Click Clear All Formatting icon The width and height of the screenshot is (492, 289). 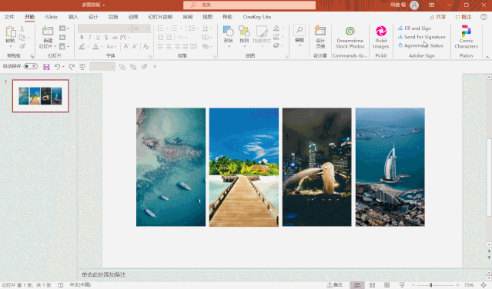tap(146, 46)
